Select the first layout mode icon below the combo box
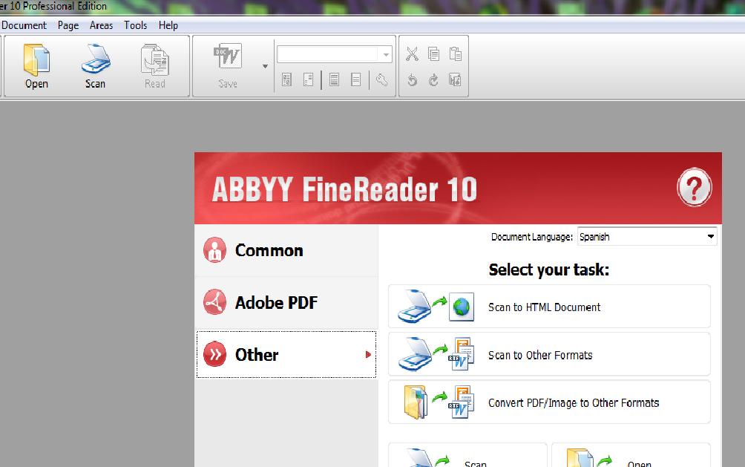This screenshot has width=745, height=467. (286, 80)
